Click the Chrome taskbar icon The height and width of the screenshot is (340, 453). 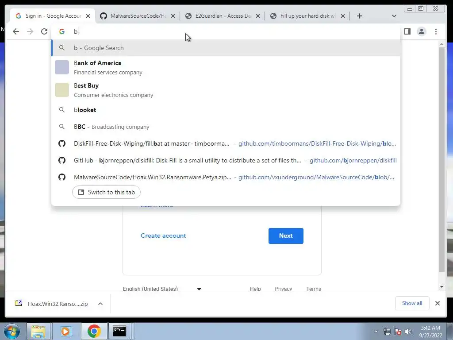tap(94, 331)
